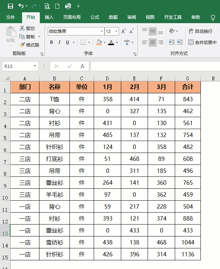Select column D header
This screenshot has width=220, height=269.
[x=107, y=78]
